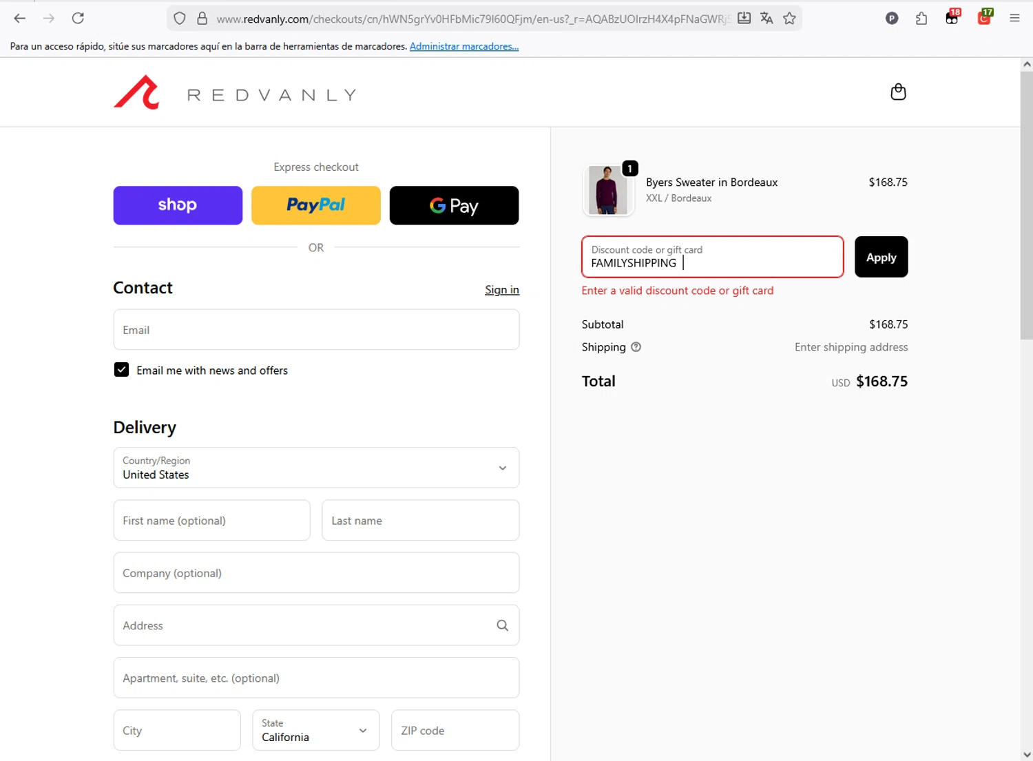
Task: Click the Company optional field
Action: (x=316, y=573)
